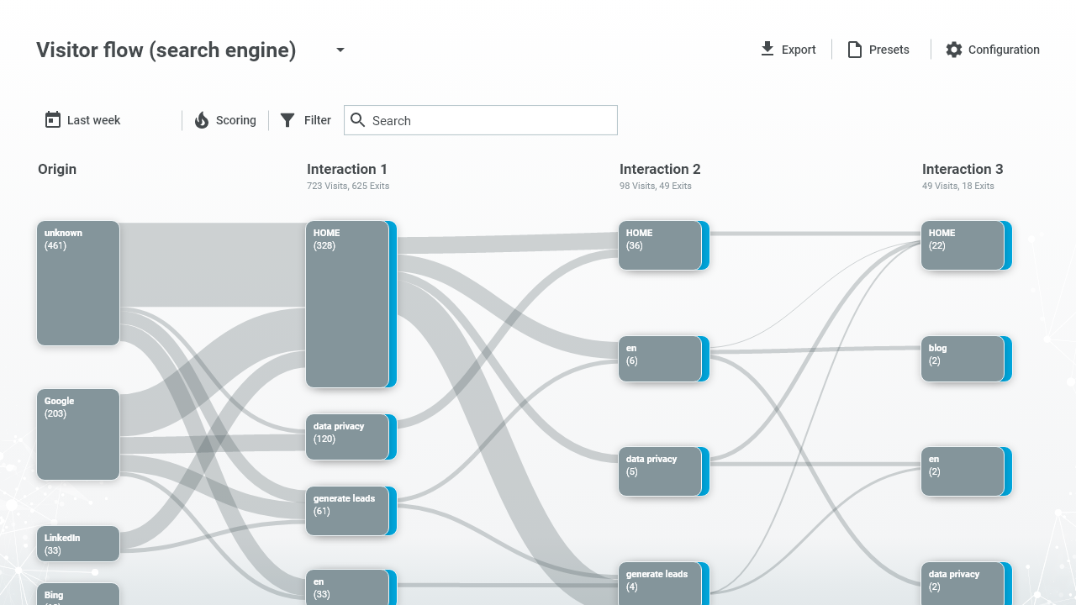This screenshot has width=1076, height=605.
Task: Select HOME (36) node in Interaction 2
Action: [660, 245]
